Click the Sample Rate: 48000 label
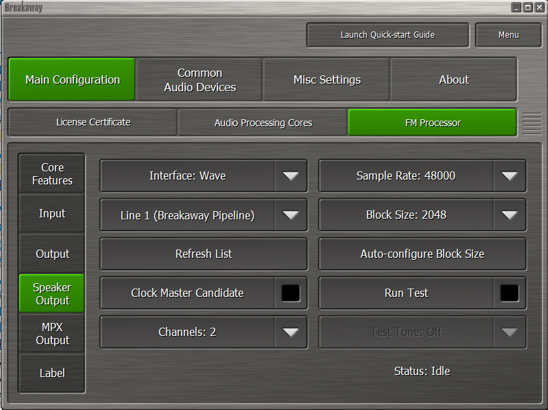Image resolution: width=548 pixels, height=410 pixels. [406, 176]
